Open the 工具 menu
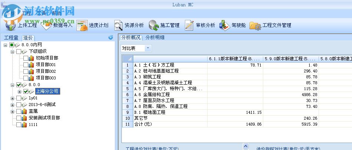The height and width of the screenshot is (150, 352). pos(42,13)
